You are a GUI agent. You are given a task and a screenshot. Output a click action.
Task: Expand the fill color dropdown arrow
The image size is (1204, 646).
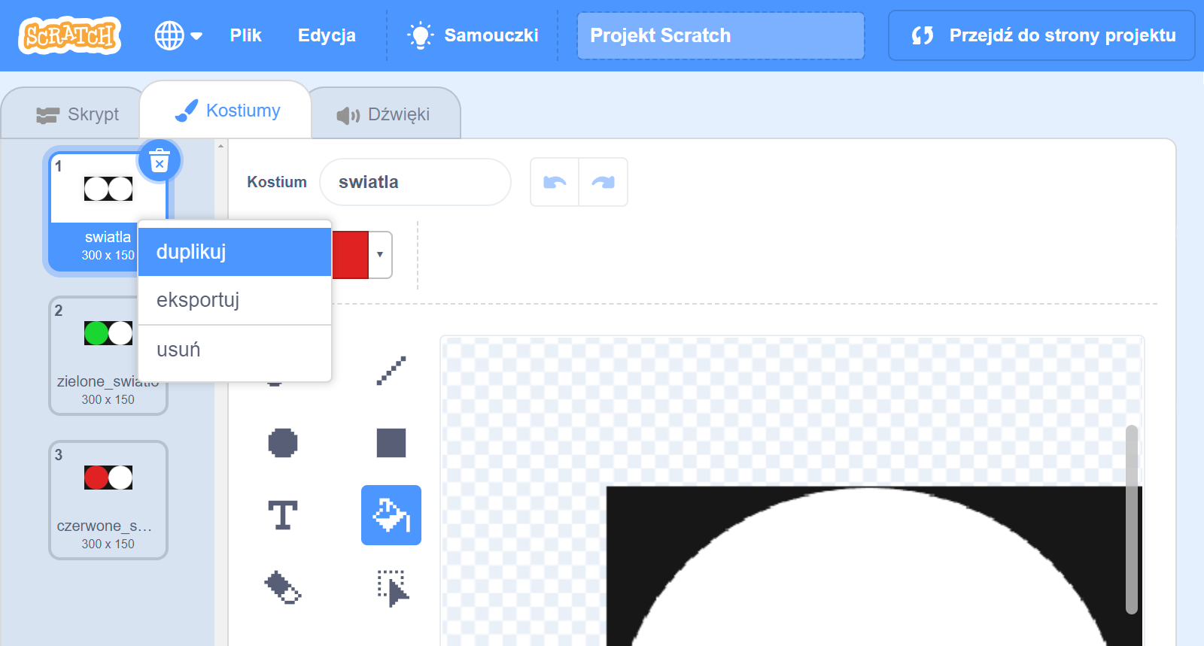[x=380, y=254]
